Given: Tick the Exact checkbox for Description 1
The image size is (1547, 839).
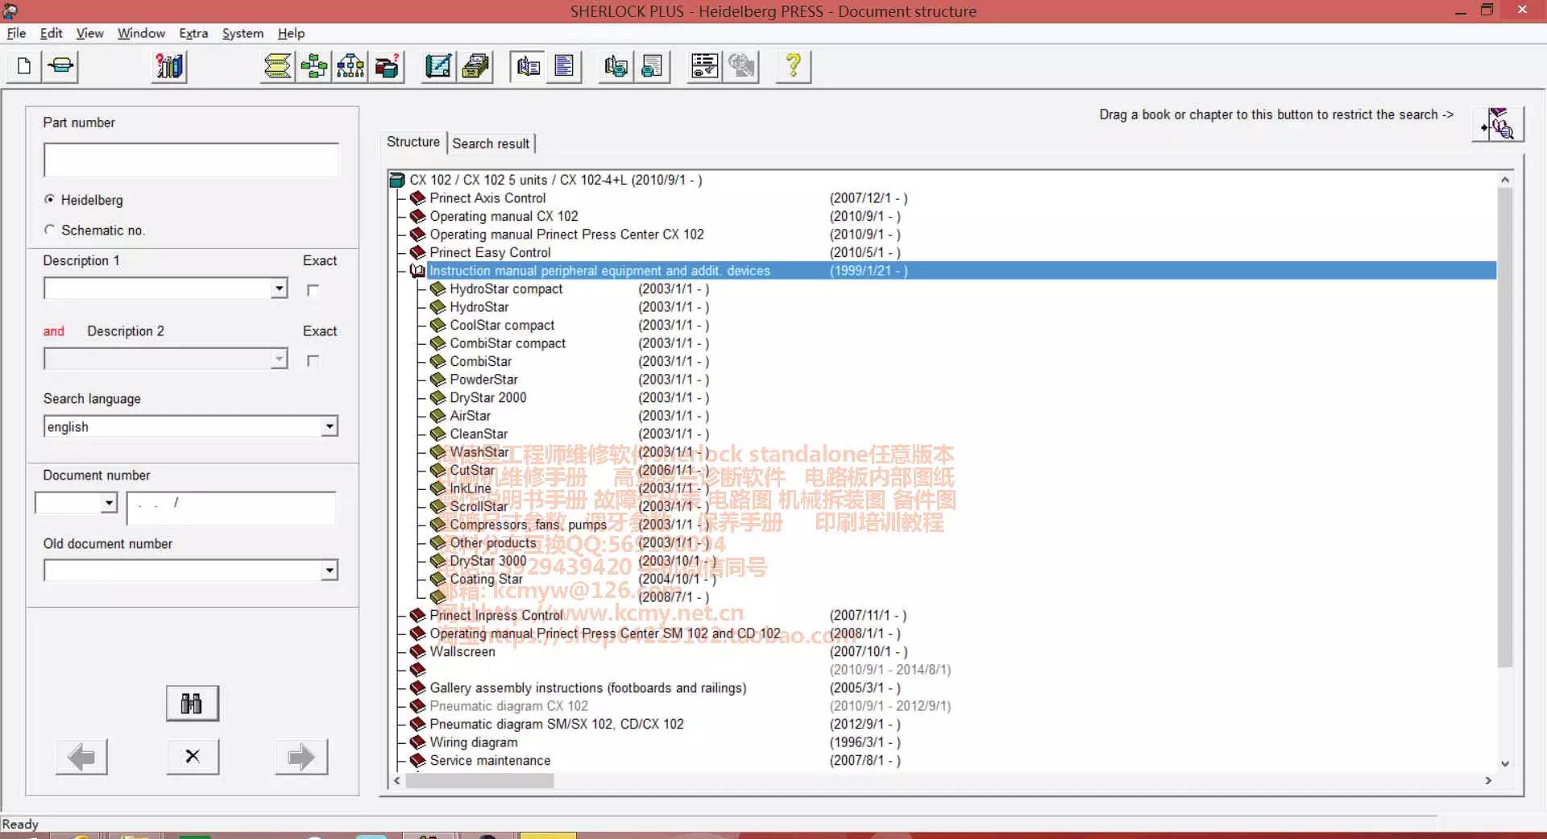Looking at the screenshot, I should tap(313, 290).
